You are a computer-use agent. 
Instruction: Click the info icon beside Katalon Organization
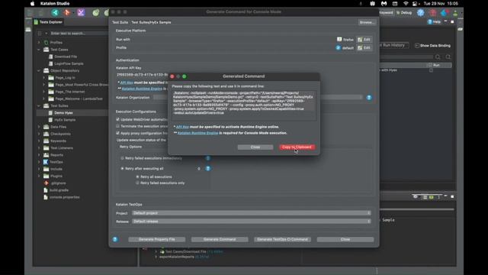click(369, 98)
